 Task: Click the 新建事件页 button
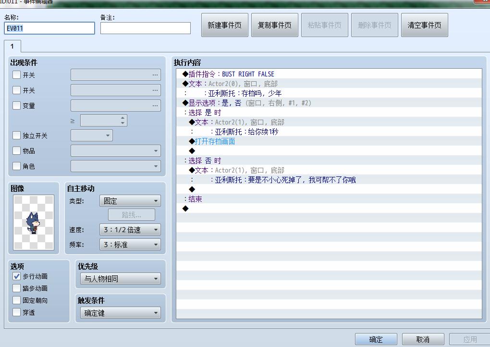coord(225,25)
